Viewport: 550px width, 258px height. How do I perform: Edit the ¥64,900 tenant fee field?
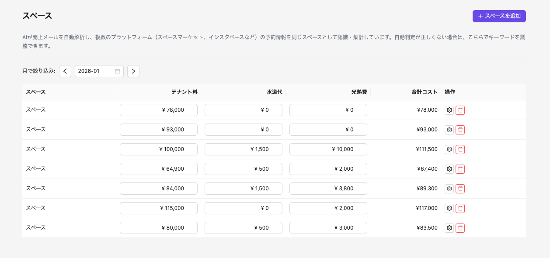tap(158, 169)
